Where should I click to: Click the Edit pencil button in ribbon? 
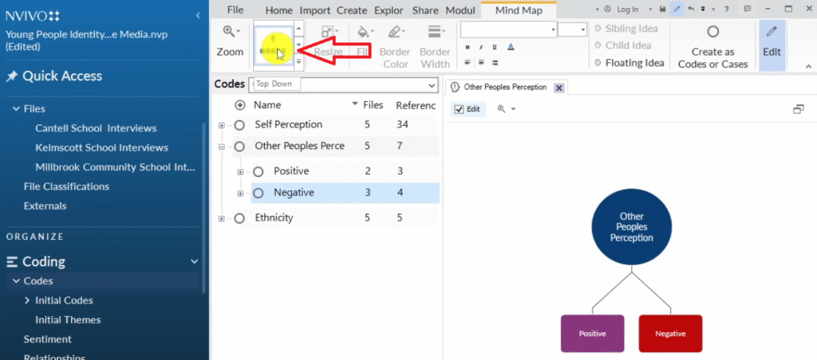pos(772,41)
